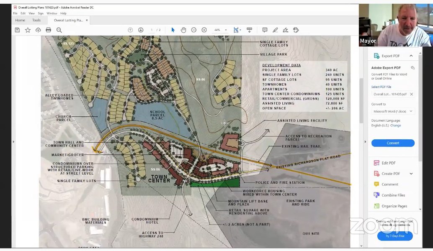
Task: Open the Window menu
Action: [x=52, y=13]
